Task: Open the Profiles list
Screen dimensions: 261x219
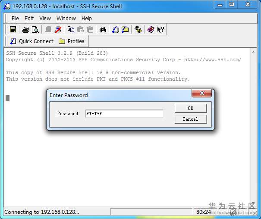Action: tap(72, 41)
